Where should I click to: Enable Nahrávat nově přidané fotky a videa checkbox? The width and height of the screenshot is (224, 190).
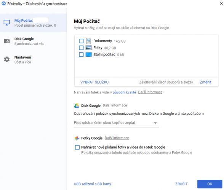tap(77, 147)
